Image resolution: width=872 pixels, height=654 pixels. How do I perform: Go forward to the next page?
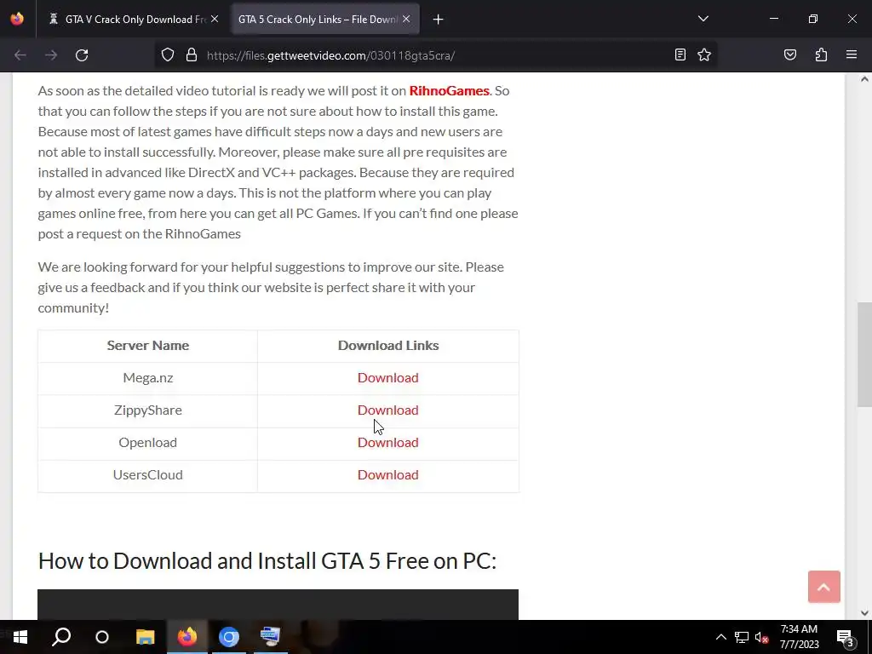tap(51, 55)
